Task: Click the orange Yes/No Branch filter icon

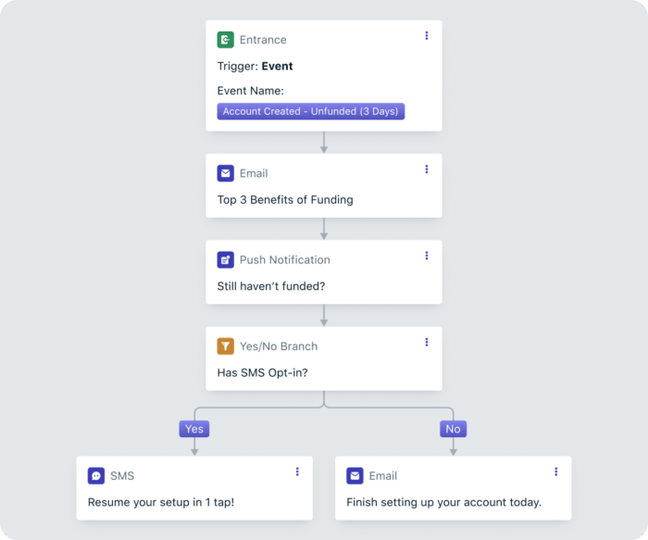Action: [x=226, y=346]
